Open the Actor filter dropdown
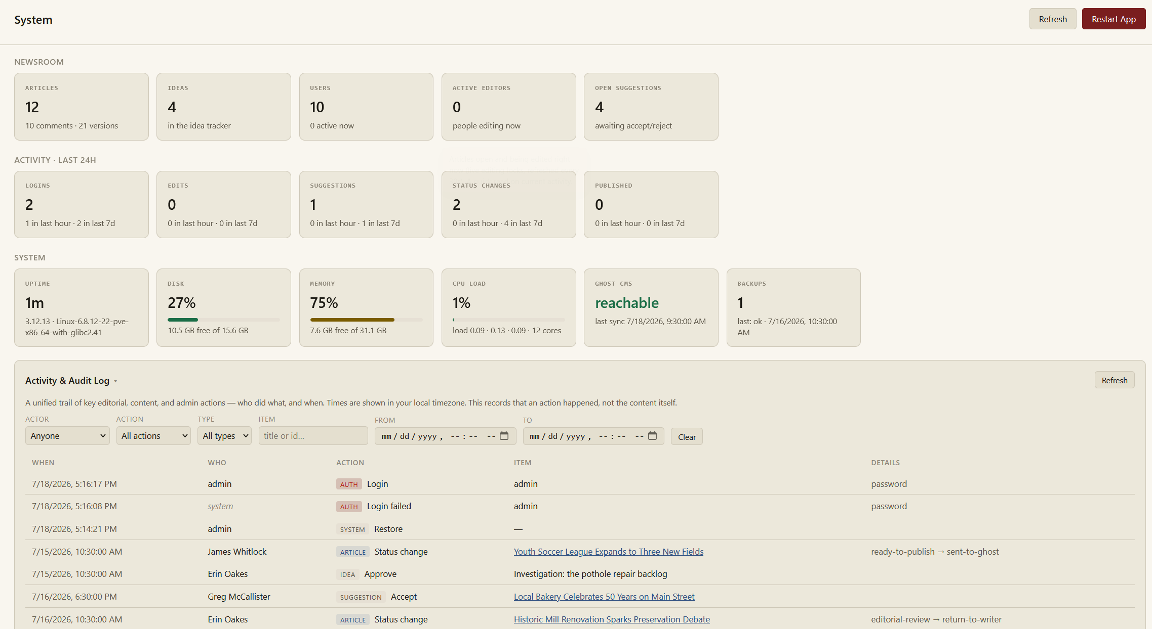The image size is (1152, 629). (67, 436)
